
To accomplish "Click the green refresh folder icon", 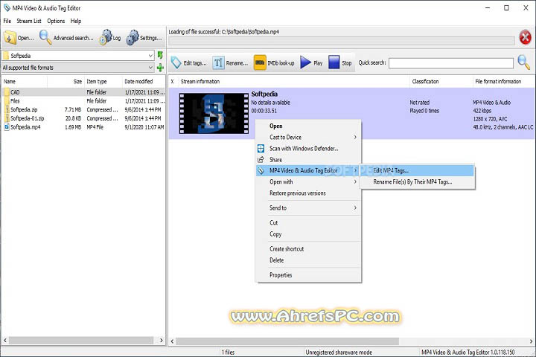I will (x=160, y=55).
